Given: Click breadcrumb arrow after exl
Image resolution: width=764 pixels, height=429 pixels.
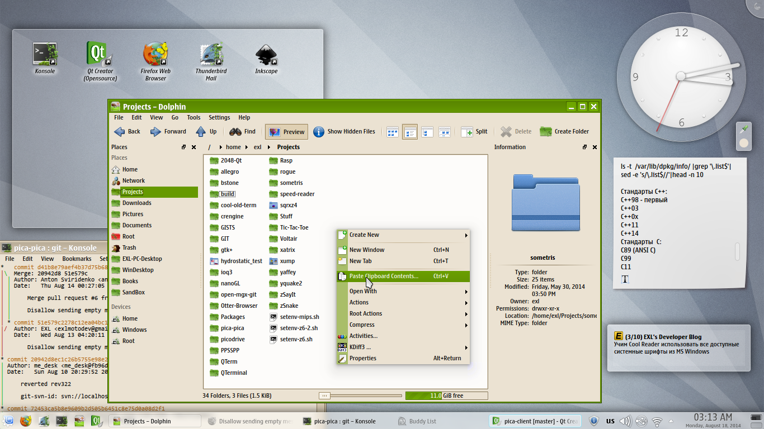Looking at the screenshot, I should click(269, 147).
